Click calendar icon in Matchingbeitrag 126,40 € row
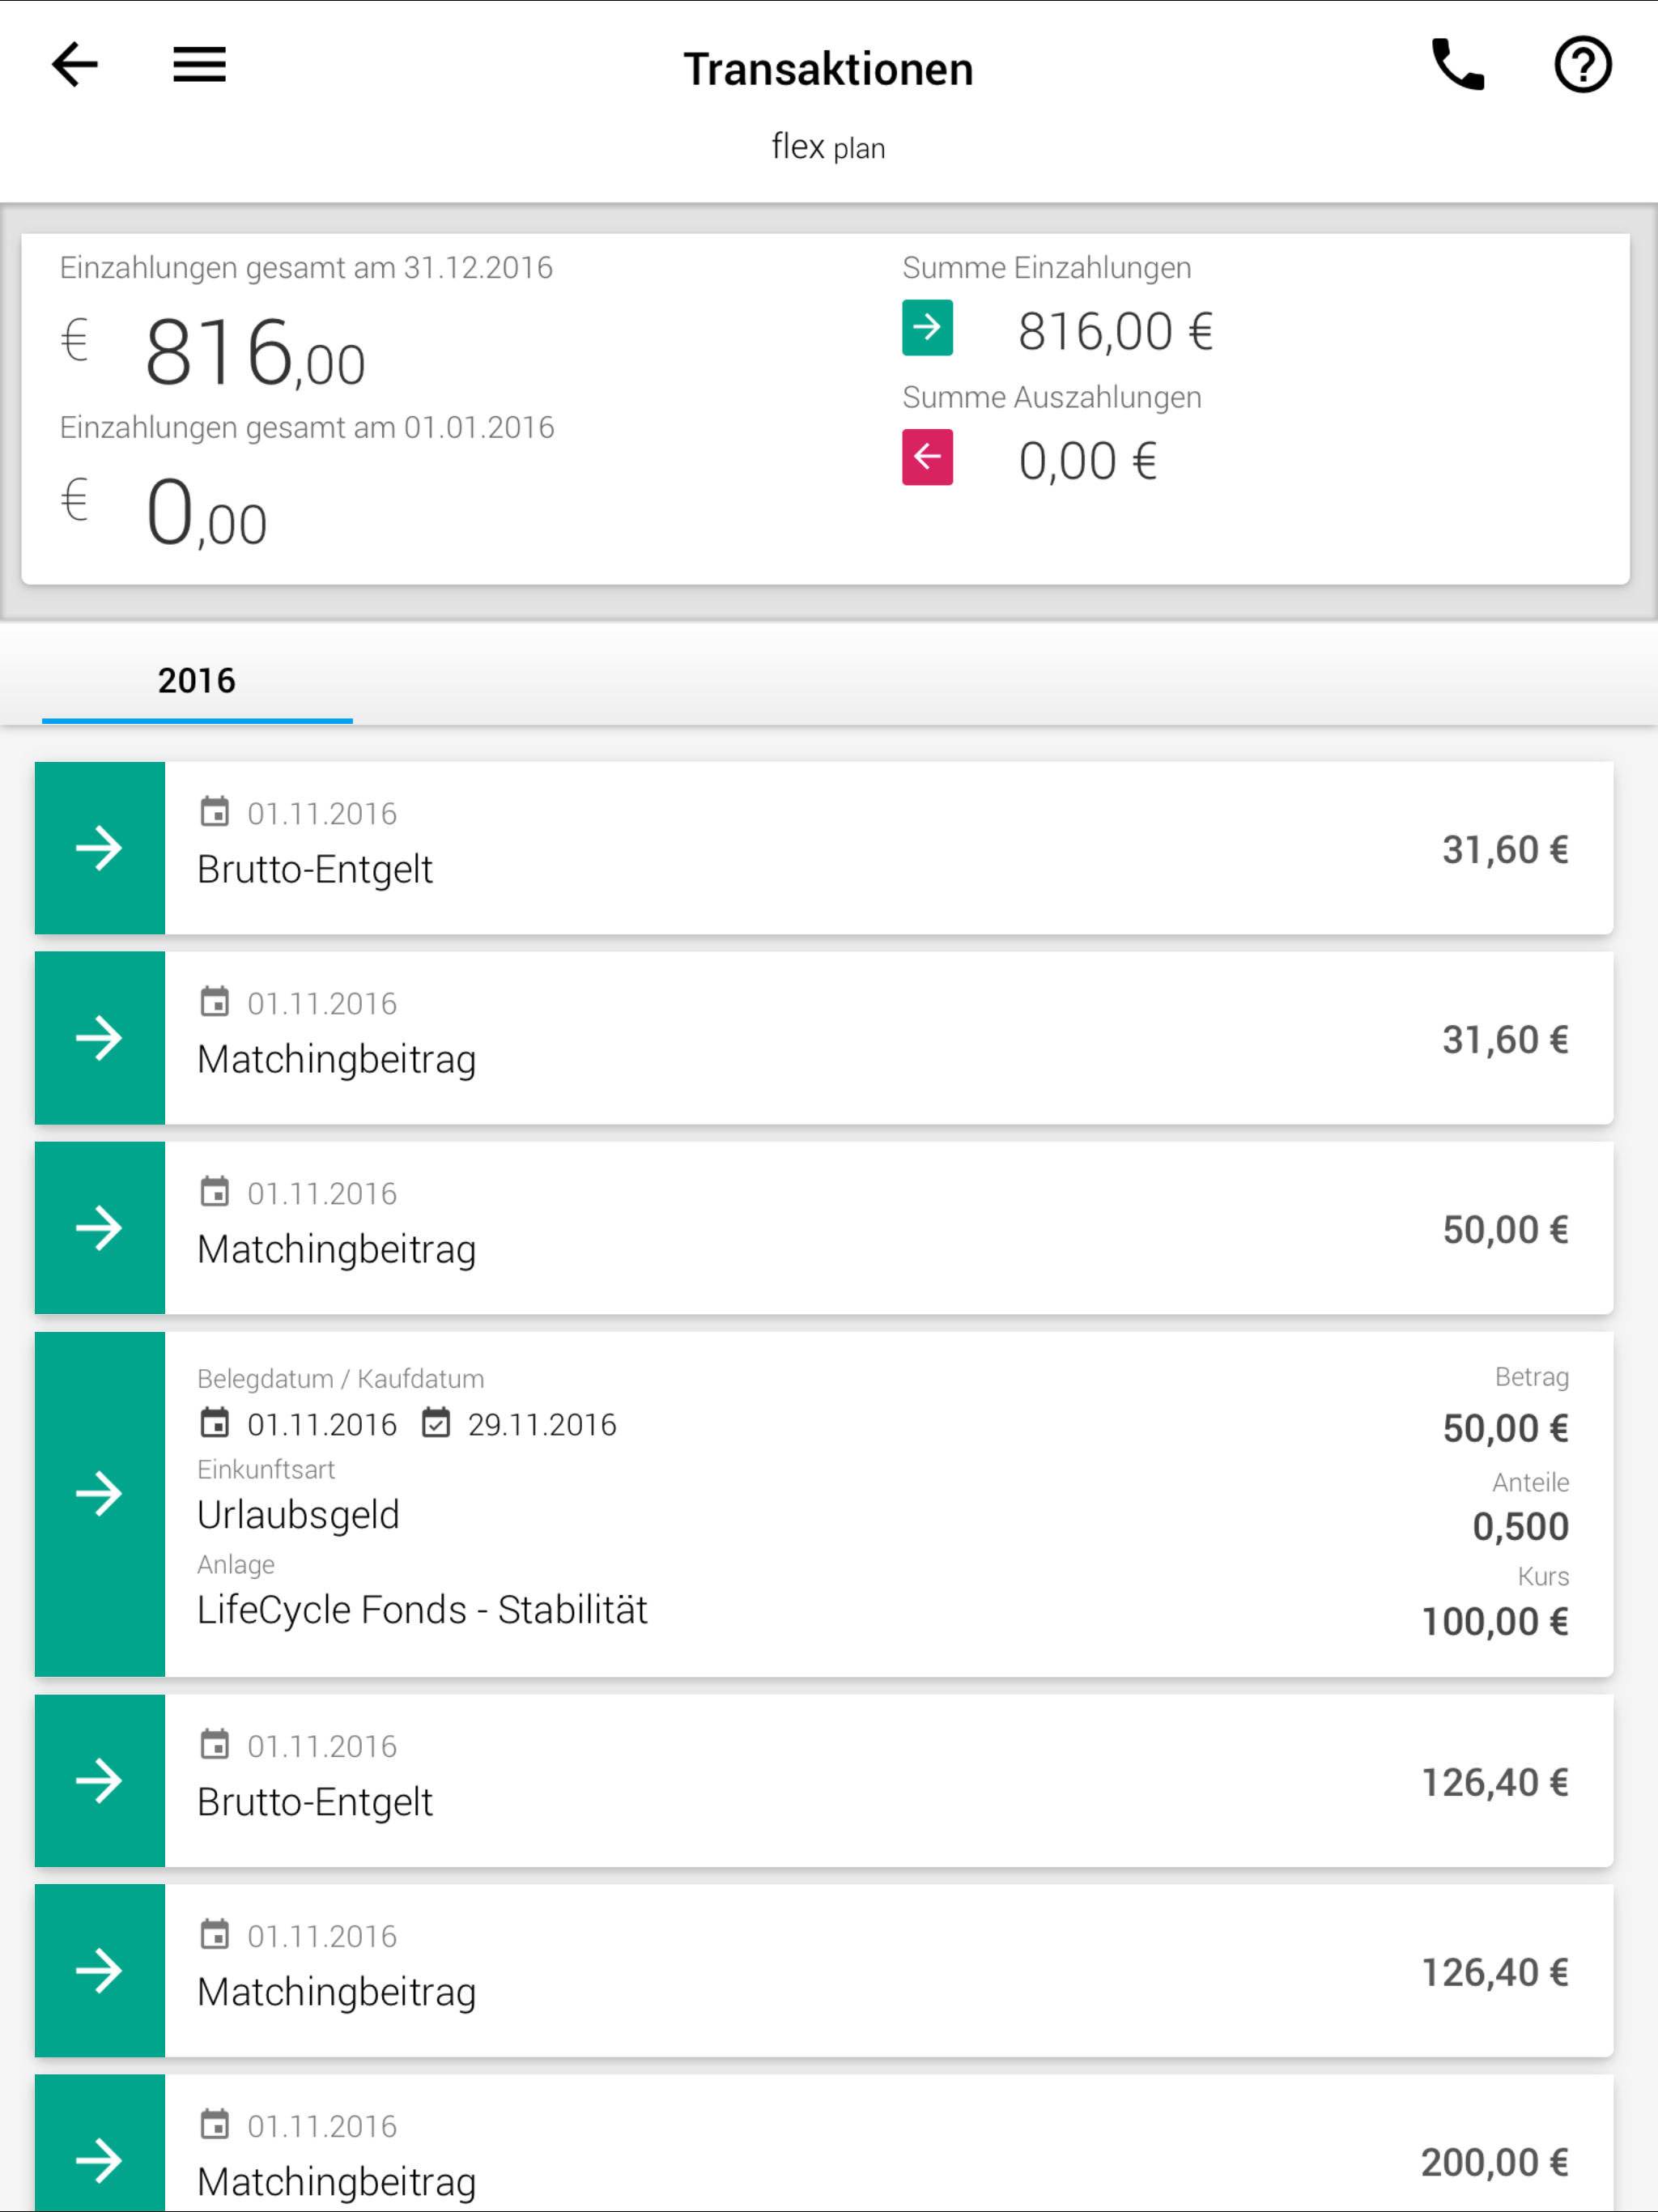Screen dimensions: 1658x2212 (x=215, y=1934)
